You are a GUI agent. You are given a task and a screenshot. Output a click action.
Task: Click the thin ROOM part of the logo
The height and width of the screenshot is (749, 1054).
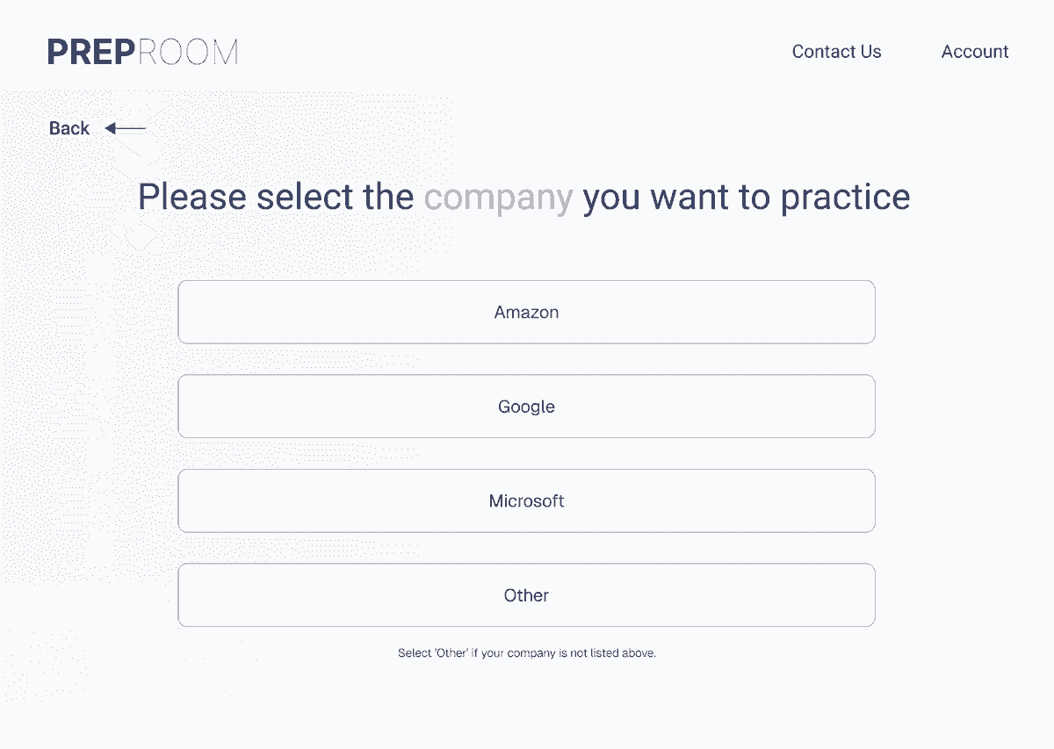(x=188, y=52)
